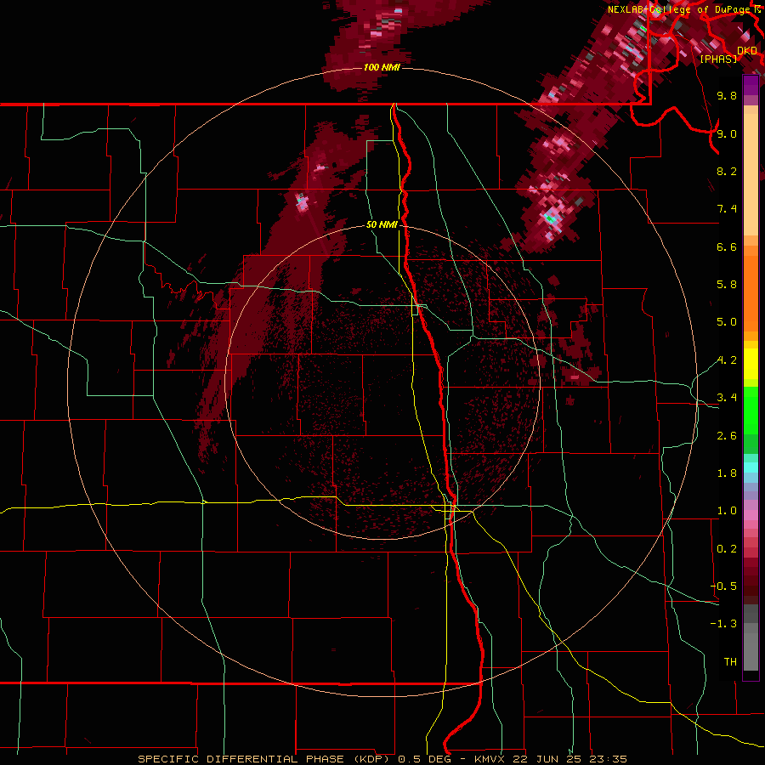This screenshot has width=765, height=765.
Task: Click the 3.4 scale value
Action: coord(727,398)
